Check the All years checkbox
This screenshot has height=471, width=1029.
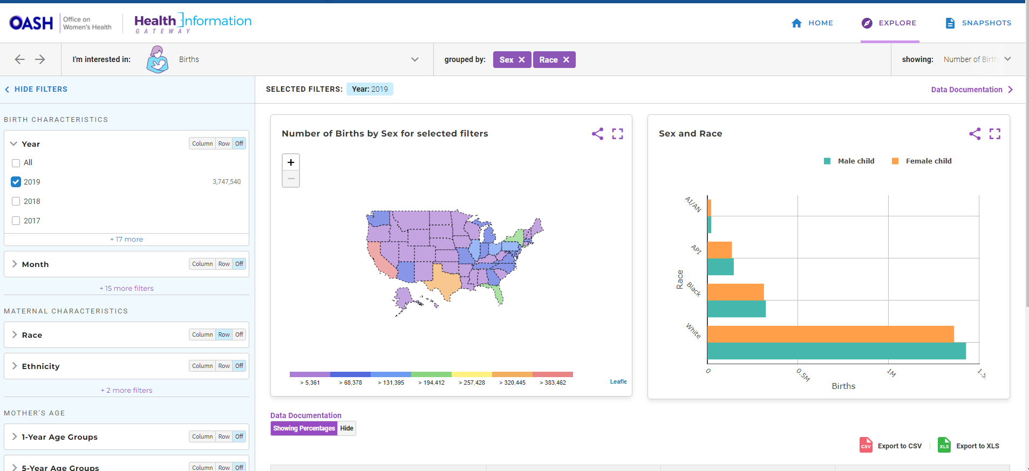point(16,163)
